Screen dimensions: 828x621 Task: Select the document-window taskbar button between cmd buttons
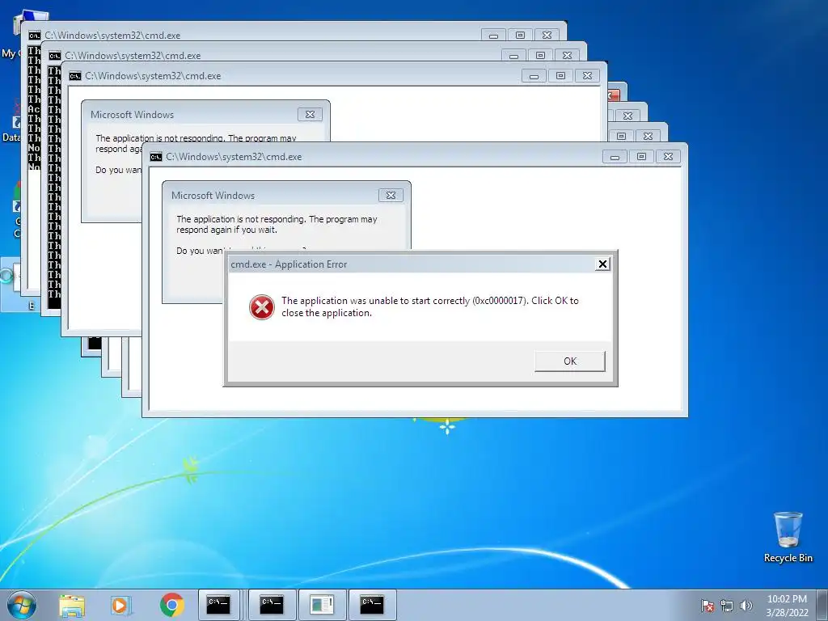[x=322, y=605]
